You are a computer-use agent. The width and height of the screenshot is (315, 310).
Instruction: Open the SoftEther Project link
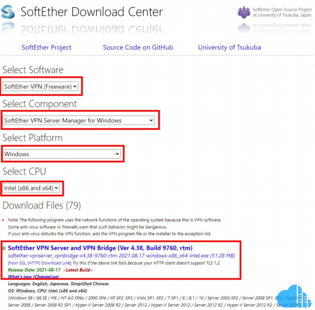click(46, 47)
